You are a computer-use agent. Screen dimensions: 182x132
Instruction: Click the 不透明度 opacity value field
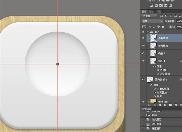pos(179,21)
